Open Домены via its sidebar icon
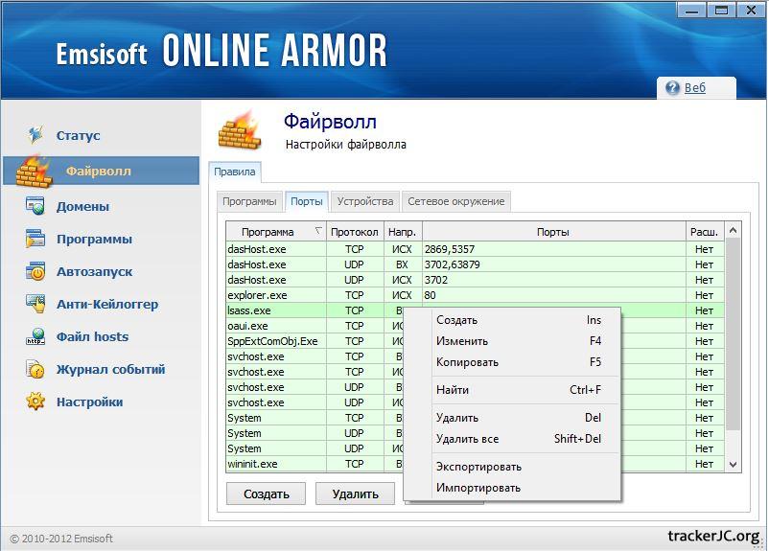769x551 pixels. click(35, 206)
